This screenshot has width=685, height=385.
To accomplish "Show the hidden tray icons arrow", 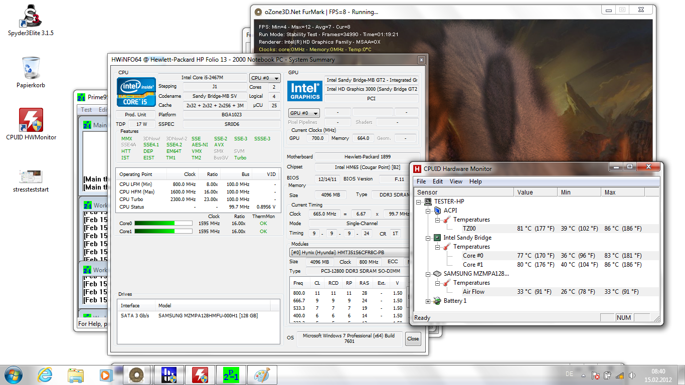I will coord(584,375).
